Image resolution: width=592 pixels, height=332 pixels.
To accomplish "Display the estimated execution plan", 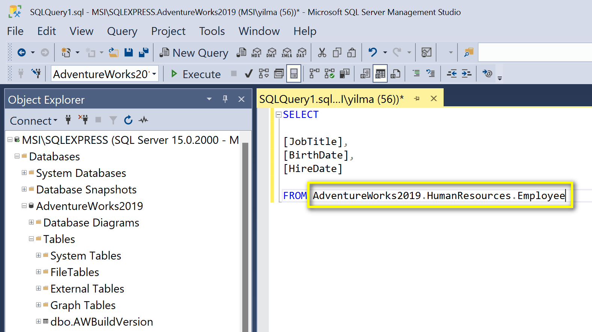I will (x=264, y=74).
